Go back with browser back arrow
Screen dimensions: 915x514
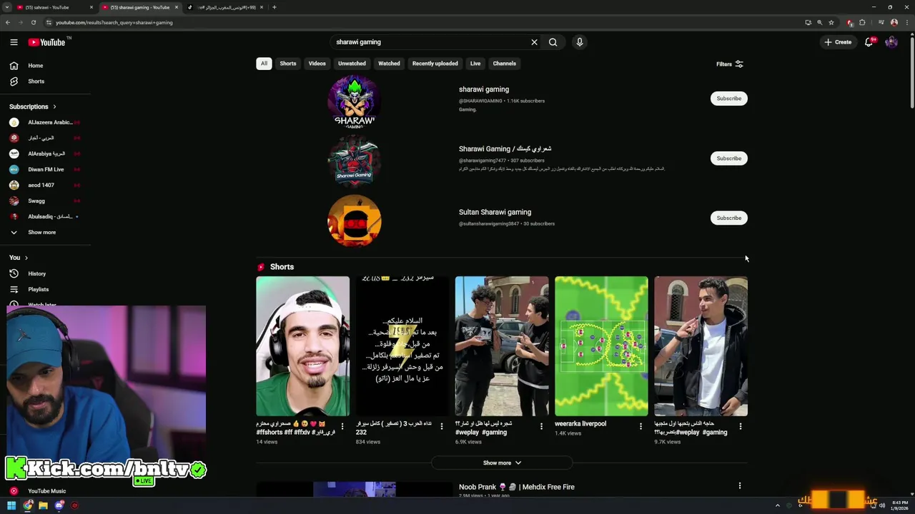coord(8,22)
